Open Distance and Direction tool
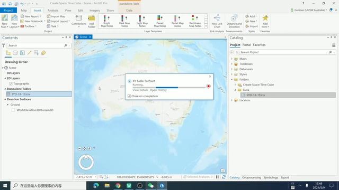The height and width of the screenshot is (190, 339). coord(234,21)
